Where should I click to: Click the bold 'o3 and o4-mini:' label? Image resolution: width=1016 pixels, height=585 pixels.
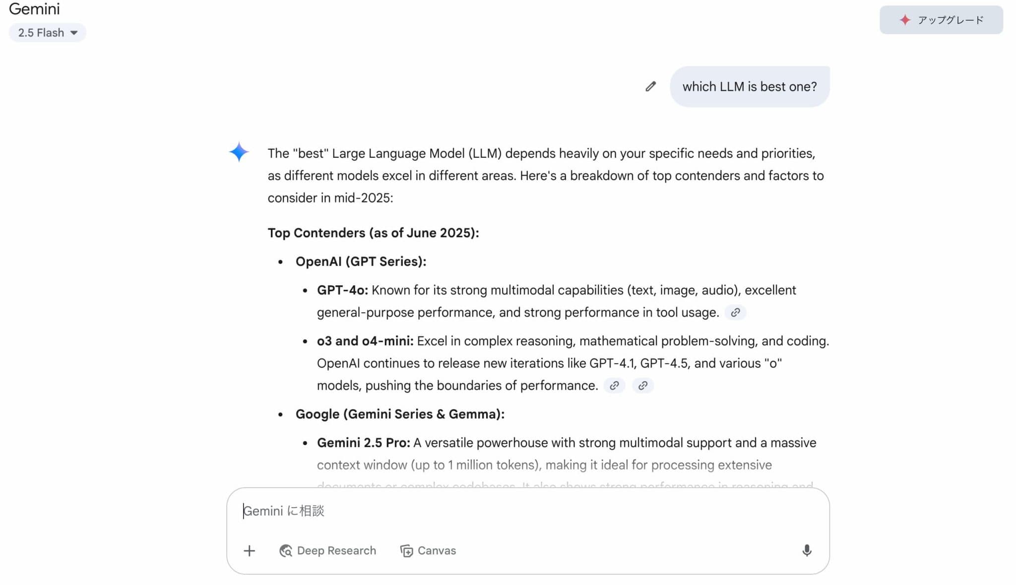365,341
